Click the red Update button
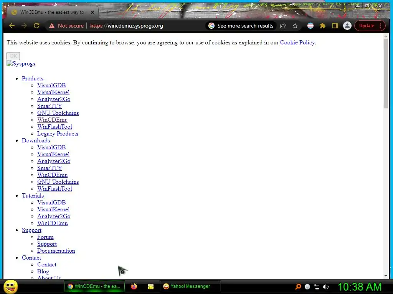393x294 pixels. tap(367, 26)
